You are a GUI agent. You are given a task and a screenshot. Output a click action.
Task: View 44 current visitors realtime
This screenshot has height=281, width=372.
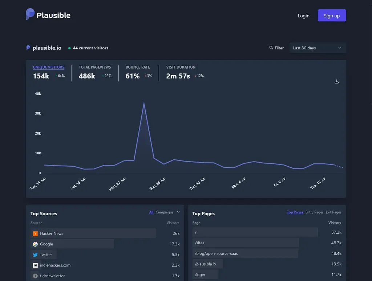click(90, 48)
